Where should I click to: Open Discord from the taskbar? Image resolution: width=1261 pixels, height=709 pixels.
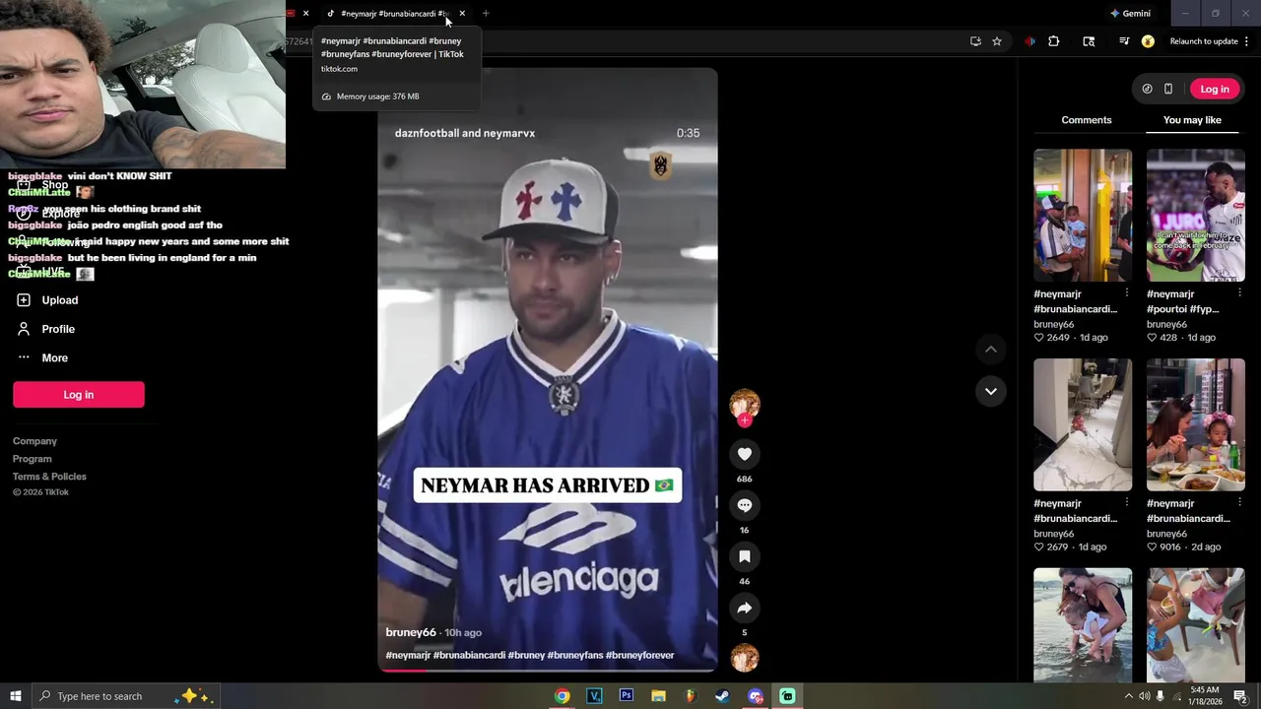(755, 696)
